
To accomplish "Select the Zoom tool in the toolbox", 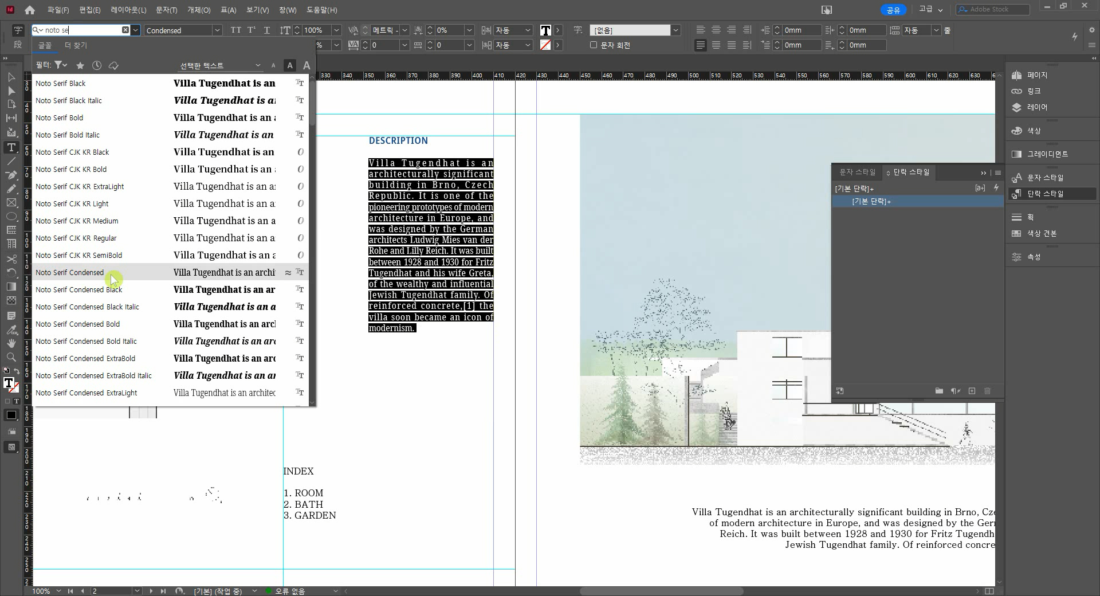I will pos(11,357).
